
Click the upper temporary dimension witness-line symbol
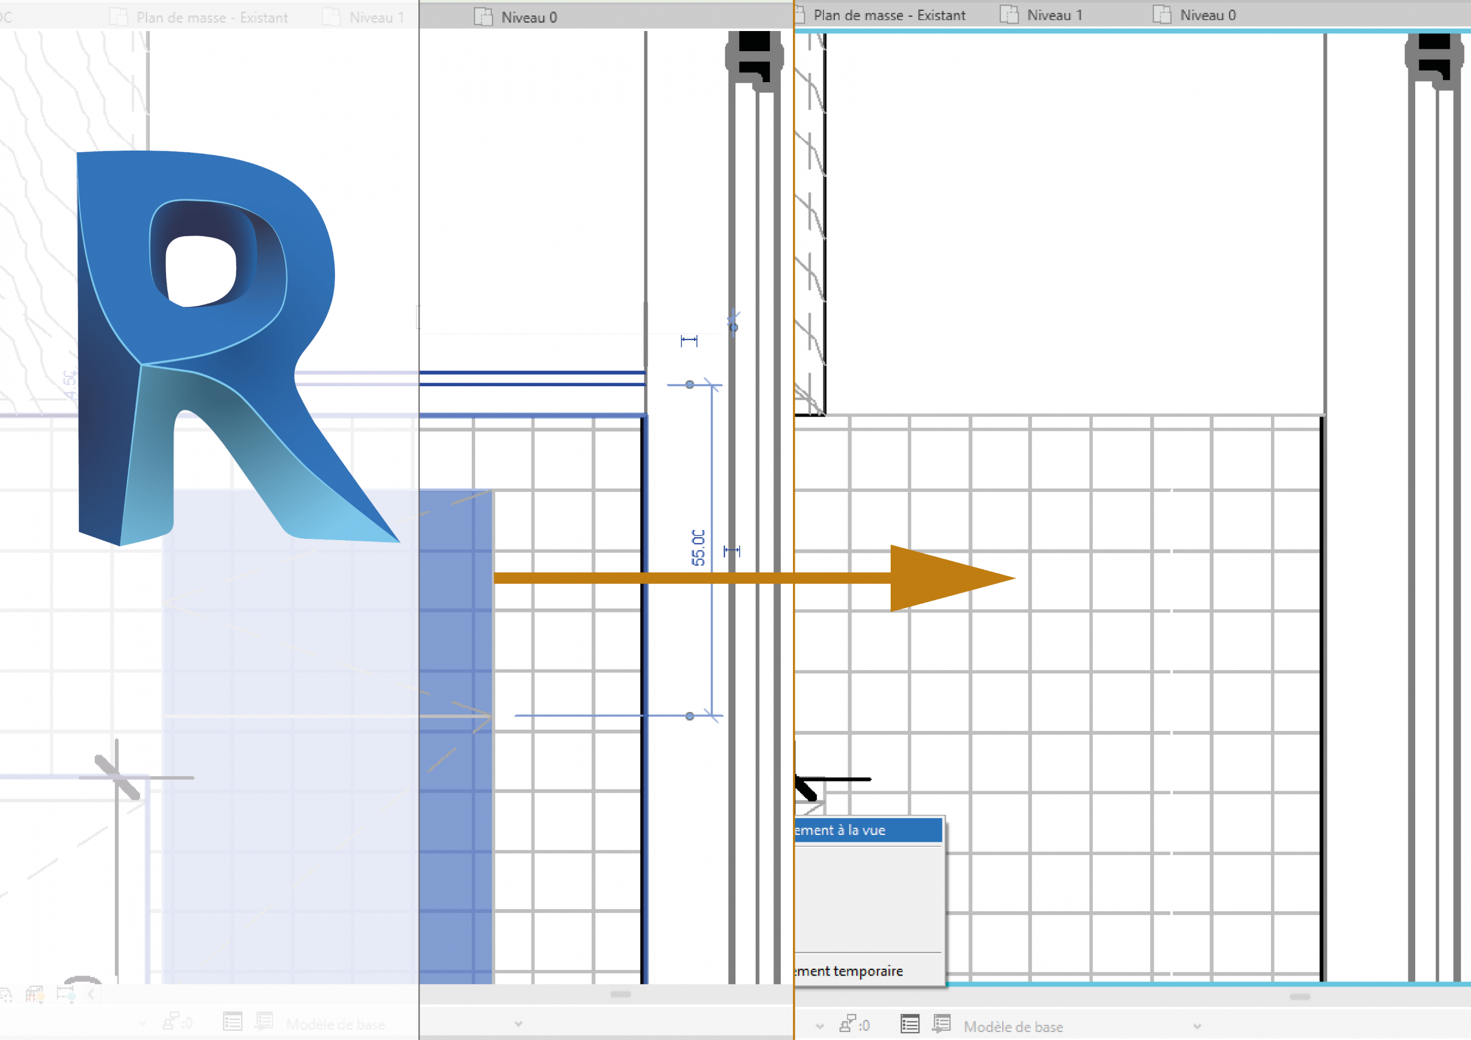(689, 341)
